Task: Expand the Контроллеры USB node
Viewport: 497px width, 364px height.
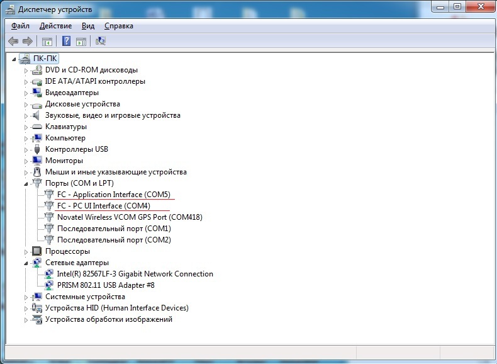Action: point(26,150)
